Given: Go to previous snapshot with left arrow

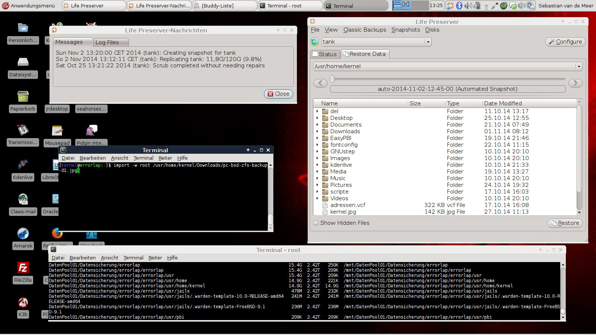Looking at the screenshot, I should [x=320, y=83].
